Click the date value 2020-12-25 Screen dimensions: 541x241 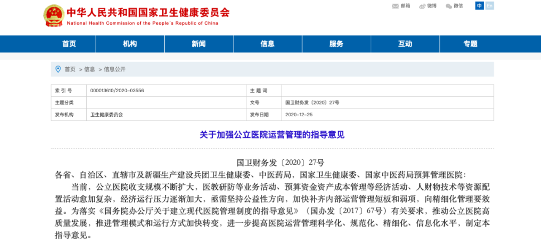tap(299, 115)
